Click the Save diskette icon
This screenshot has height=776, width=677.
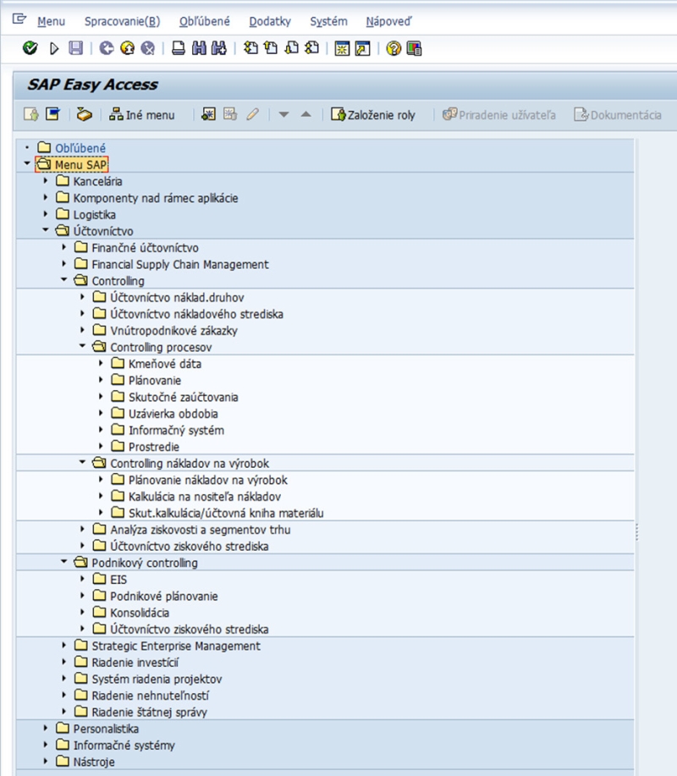click(x=75, y=48)
